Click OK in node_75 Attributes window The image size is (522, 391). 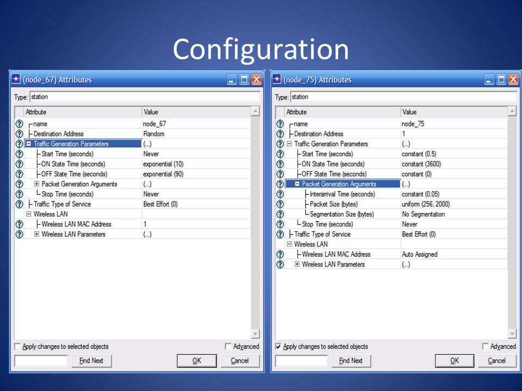pyautogui.click(x=455, y=361)
